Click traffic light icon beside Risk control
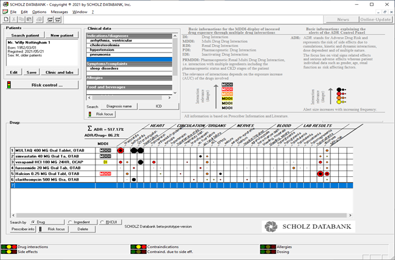 point(9,85)
